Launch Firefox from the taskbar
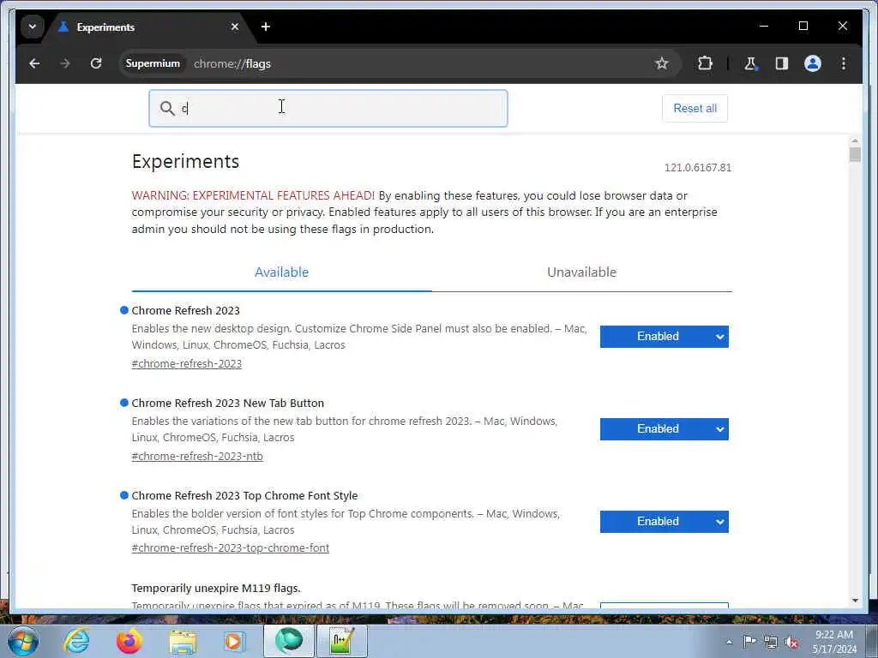The image size is (878, 658). pos(129,641)
